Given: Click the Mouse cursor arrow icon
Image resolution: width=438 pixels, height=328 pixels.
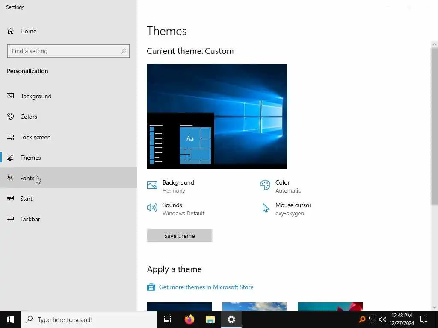Looking at the screenshot, I should [265, 208].
